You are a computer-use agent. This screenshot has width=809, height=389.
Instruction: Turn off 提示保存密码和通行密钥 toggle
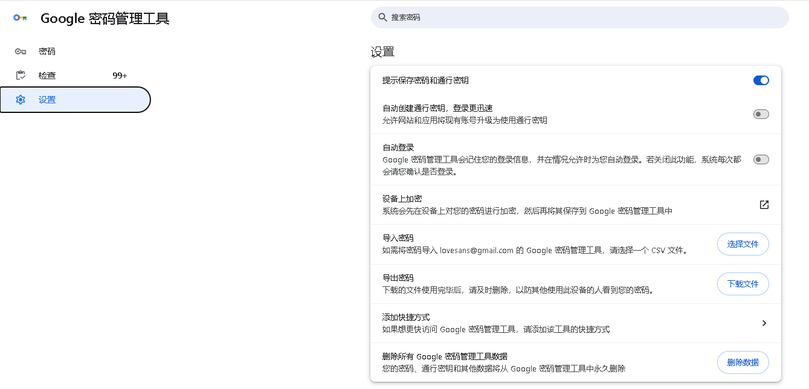pos(761,80)
